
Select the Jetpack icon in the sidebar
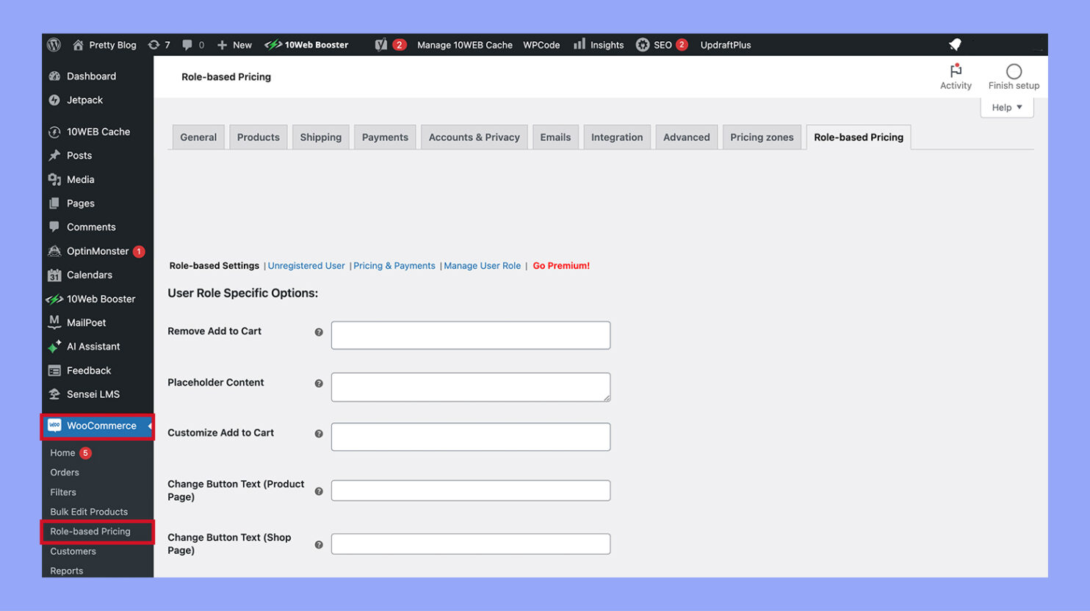54,100
